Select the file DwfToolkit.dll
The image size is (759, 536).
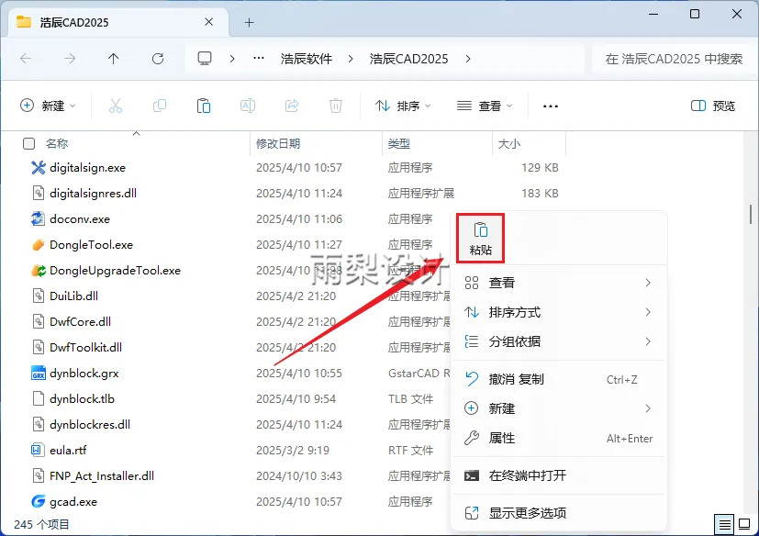point(85,347)
